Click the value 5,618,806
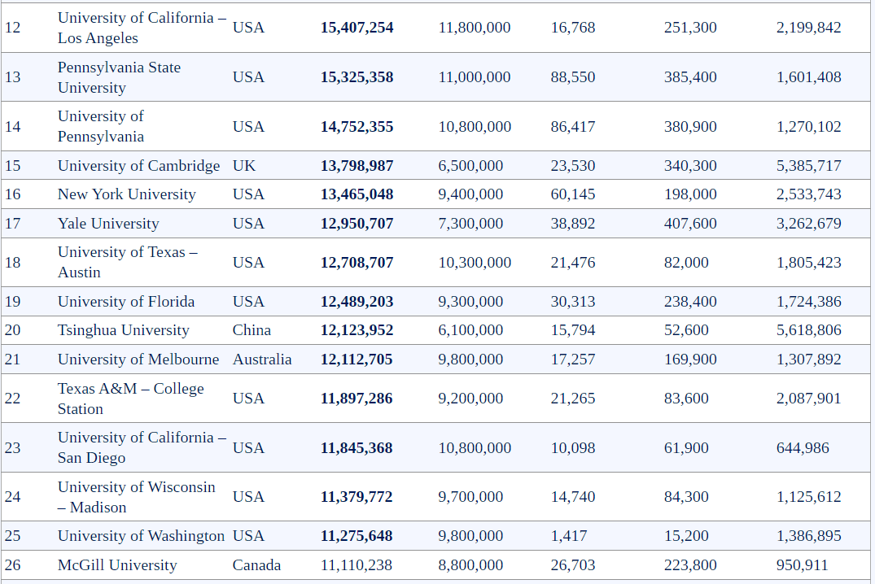Viewport: 875px width, 584px height. point(808,330)
